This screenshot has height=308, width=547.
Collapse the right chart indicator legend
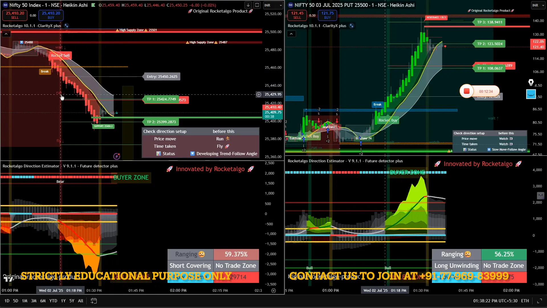291,34
